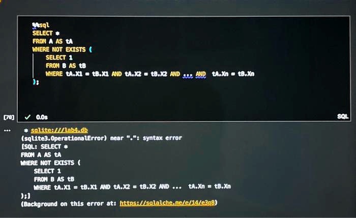Click the FROM A AS tA line
356x218 pixels.
point(52,41)
